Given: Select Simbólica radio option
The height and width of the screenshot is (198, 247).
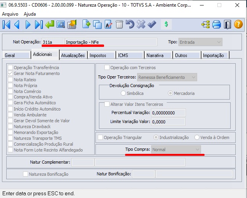Looking at the screenshot, I should (123, 93).
